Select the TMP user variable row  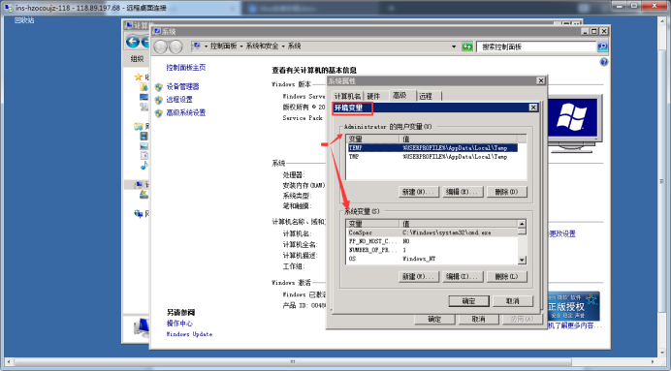tap(432, 157)
